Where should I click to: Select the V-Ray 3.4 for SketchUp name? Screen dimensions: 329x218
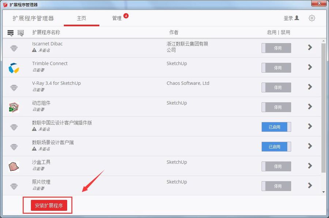coord(56,83)
